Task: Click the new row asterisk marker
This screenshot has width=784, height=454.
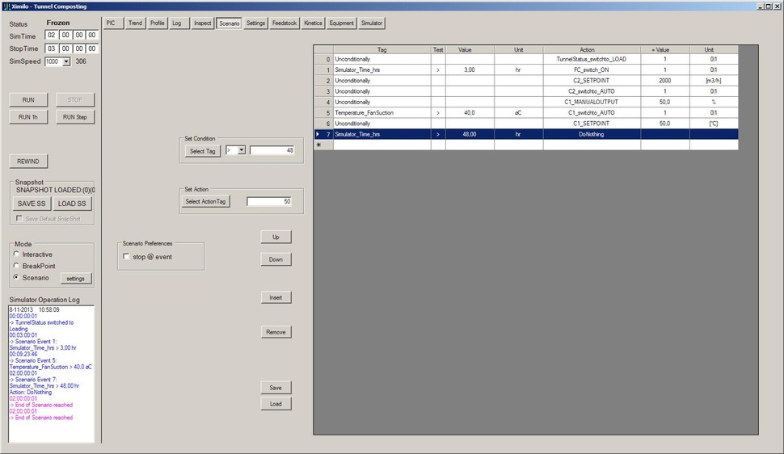Action: (x=318, y=145)
